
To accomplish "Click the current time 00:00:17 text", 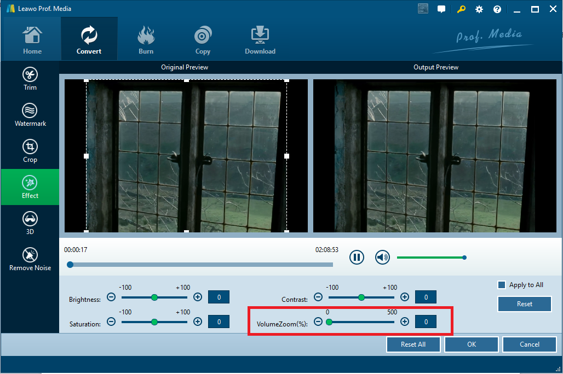I will [x=76, y=249].
